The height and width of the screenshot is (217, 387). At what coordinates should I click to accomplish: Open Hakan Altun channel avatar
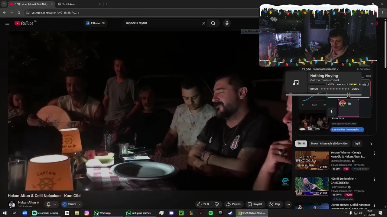pos(12,204)
